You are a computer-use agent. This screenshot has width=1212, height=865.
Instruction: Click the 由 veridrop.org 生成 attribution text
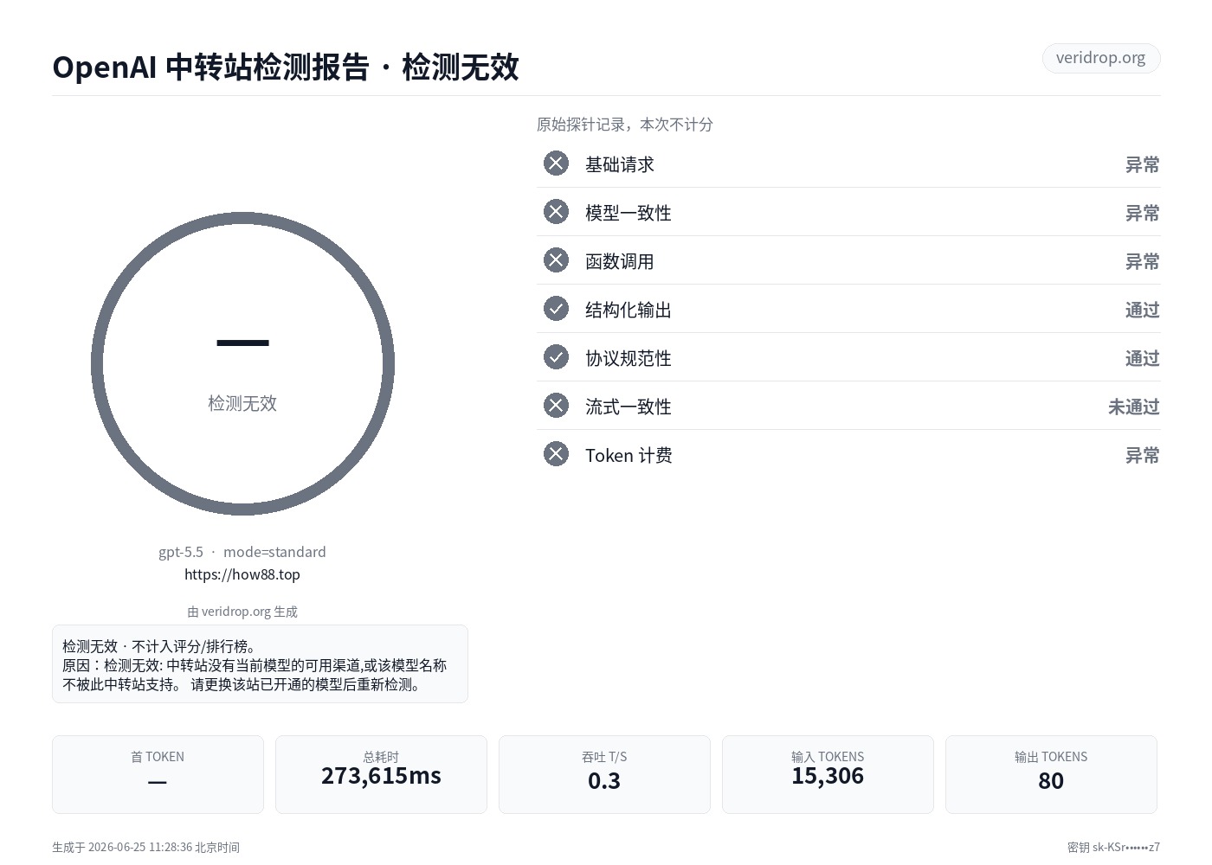coord(242,612)
